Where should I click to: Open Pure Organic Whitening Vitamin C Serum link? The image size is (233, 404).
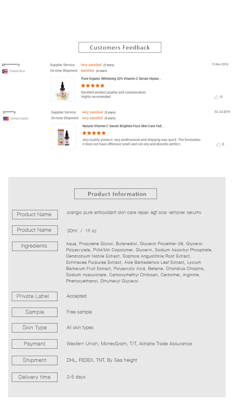(121, 79)
